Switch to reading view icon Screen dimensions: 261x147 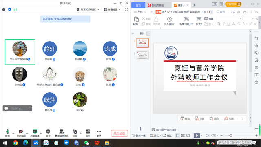coord(188,136)
